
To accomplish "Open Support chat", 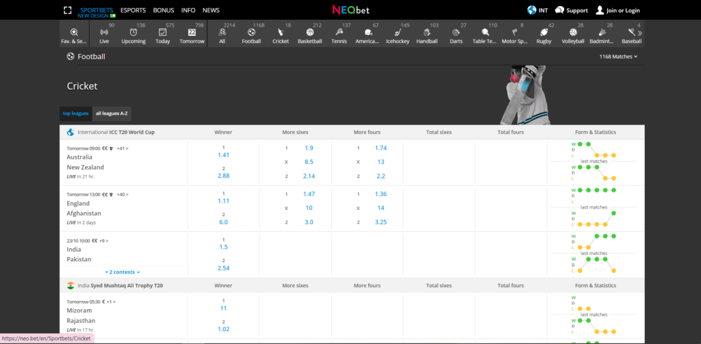I will tap(572, 10).
